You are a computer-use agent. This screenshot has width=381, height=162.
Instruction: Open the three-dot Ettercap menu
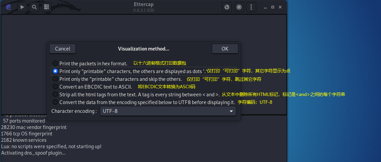(251, 7)
